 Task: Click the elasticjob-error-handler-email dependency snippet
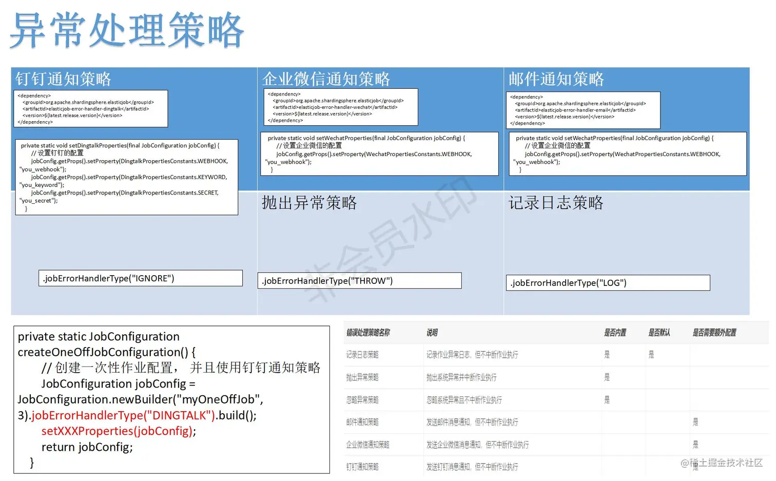coord(583,110)
